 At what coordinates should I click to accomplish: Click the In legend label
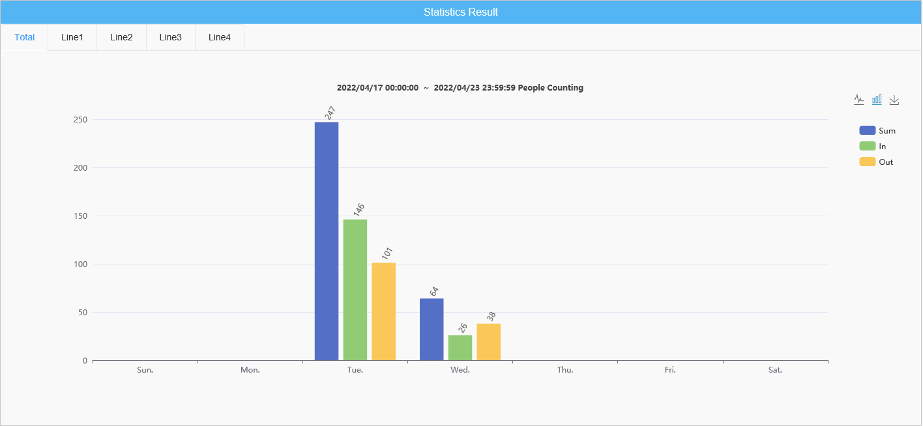coord(883,147)
